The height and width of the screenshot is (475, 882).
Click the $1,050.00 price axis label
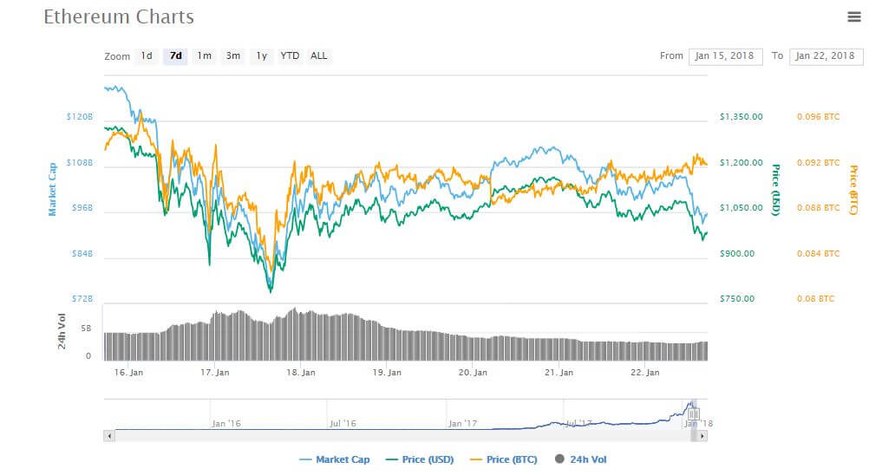pyautogui.click(x=742, y=208)
